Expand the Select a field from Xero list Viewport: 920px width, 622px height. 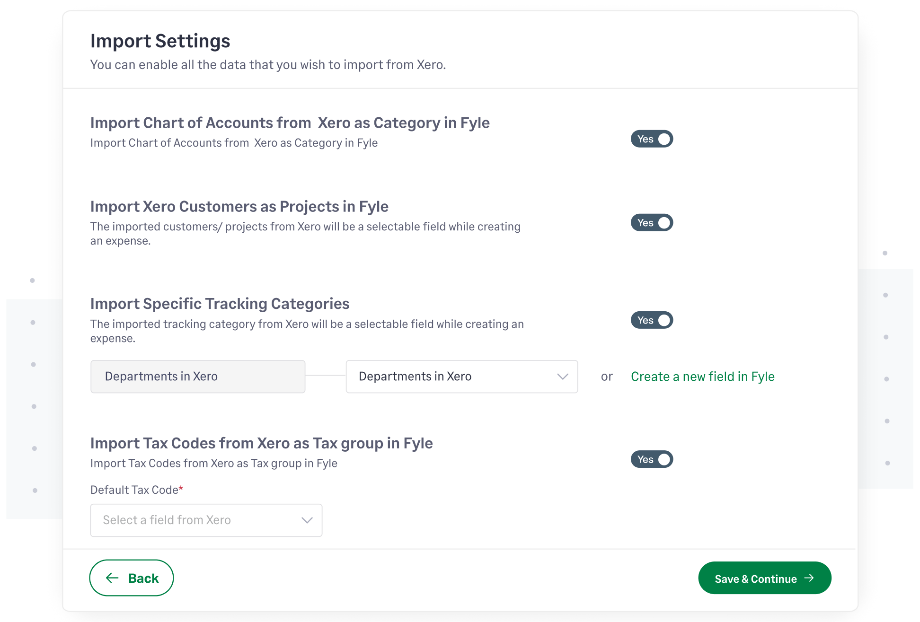pos(206,520)
